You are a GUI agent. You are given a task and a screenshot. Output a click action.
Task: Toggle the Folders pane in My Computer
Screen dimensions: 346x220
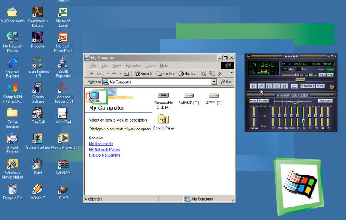coord(165,74)
